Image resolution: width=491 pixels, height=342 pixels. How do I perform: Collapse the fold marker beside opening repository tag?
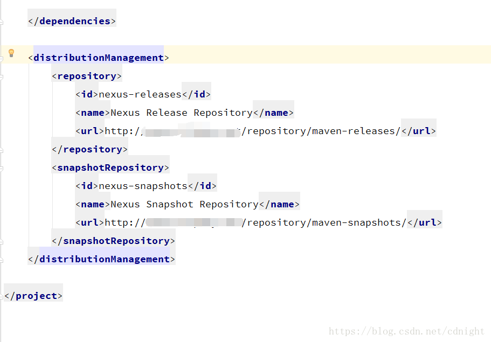coord(1,77)
